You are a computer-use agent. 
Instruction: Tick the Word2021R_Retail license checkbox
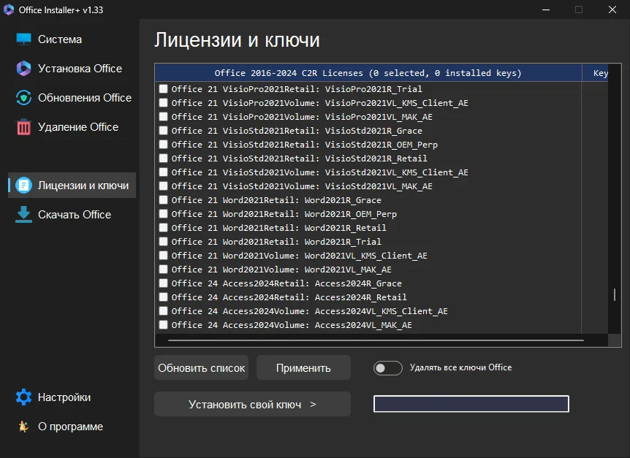[164, 228]
